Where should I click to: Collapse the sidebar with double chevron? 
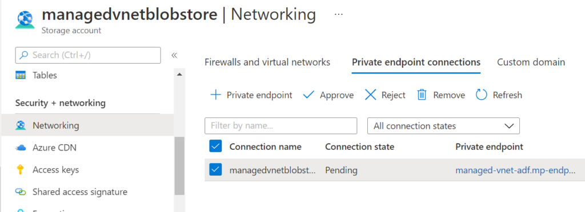(174, 55)
